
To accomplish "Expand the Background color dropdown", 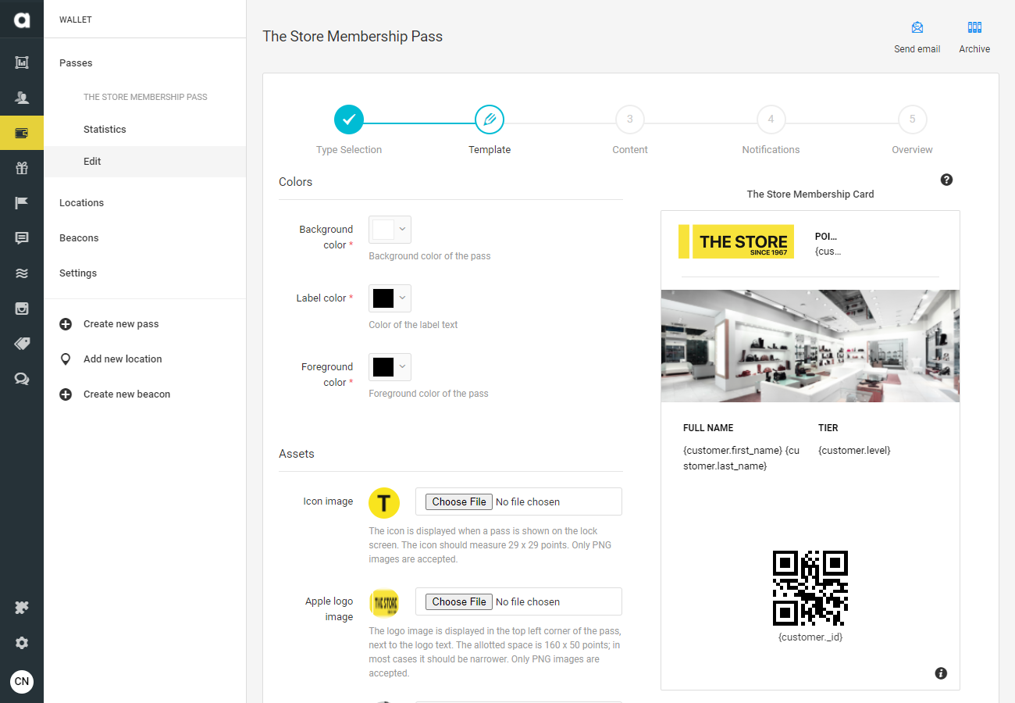I will tap(390, 230).
